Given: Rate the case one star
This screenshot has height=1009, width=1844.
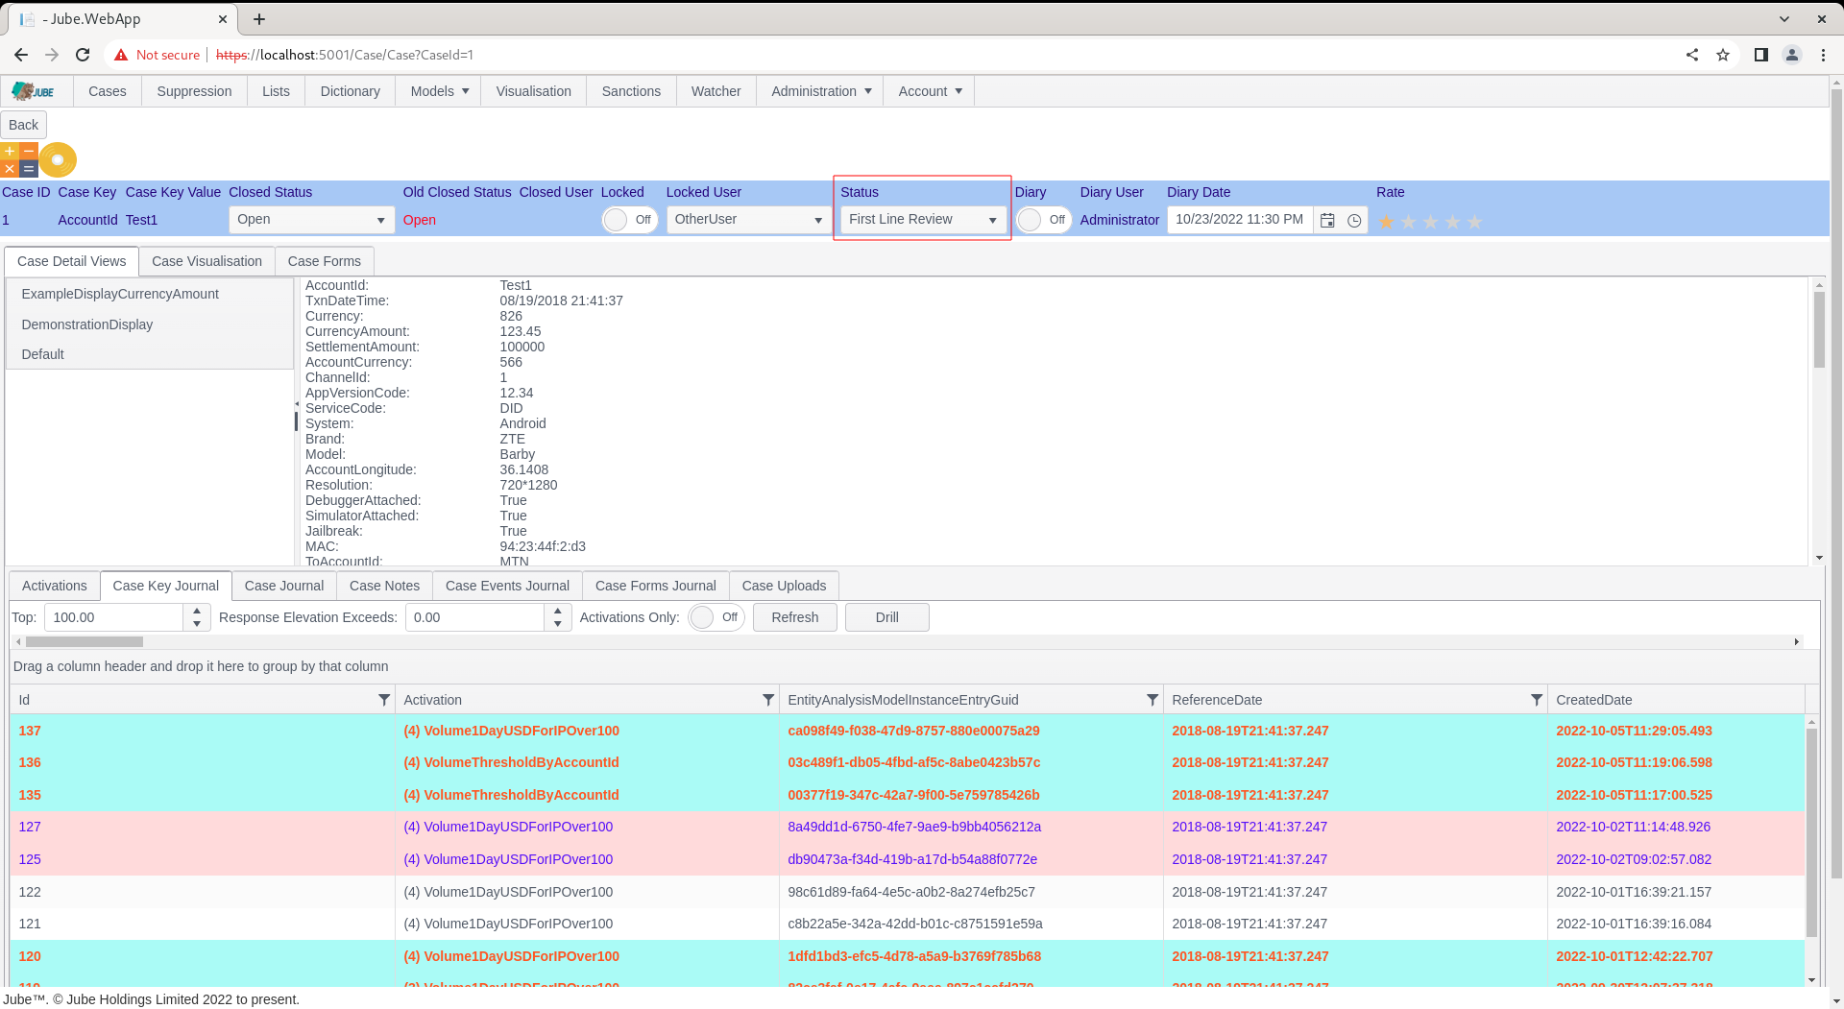Looking at the screenshot, I should point(1386,222).
